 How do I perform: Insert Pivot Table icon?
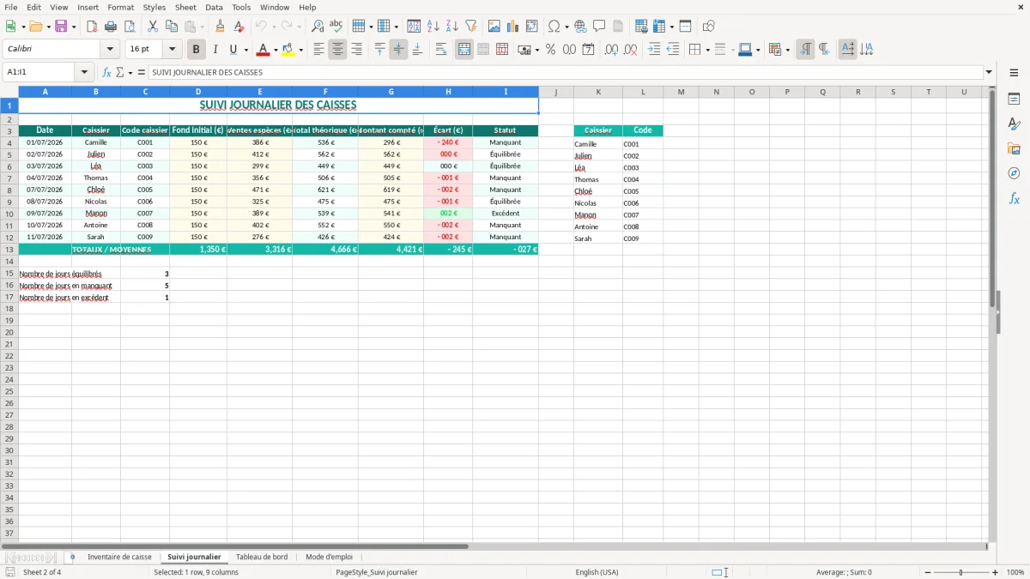pos(532,27)
